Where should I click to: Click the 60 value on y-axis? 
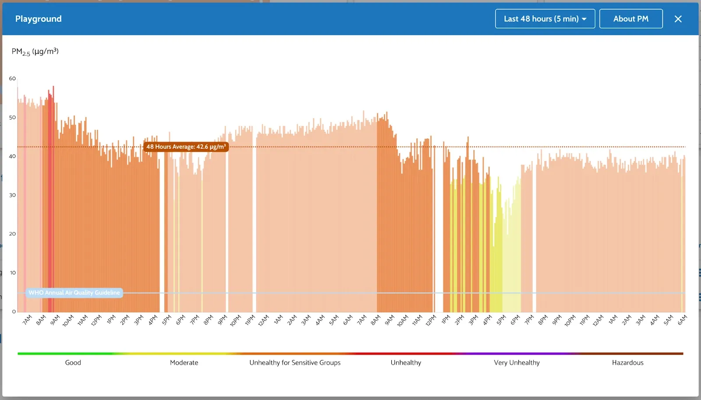12,79
